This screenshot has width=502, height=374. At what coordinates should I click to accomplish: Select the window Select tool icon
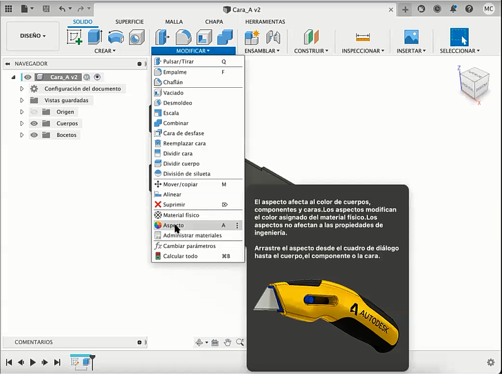coord(460,37)
